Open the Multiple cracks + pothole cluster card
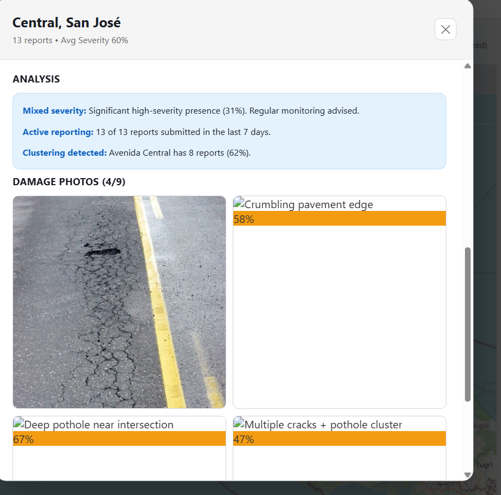Viewport: 501px width, 495px height. [339, 448]
